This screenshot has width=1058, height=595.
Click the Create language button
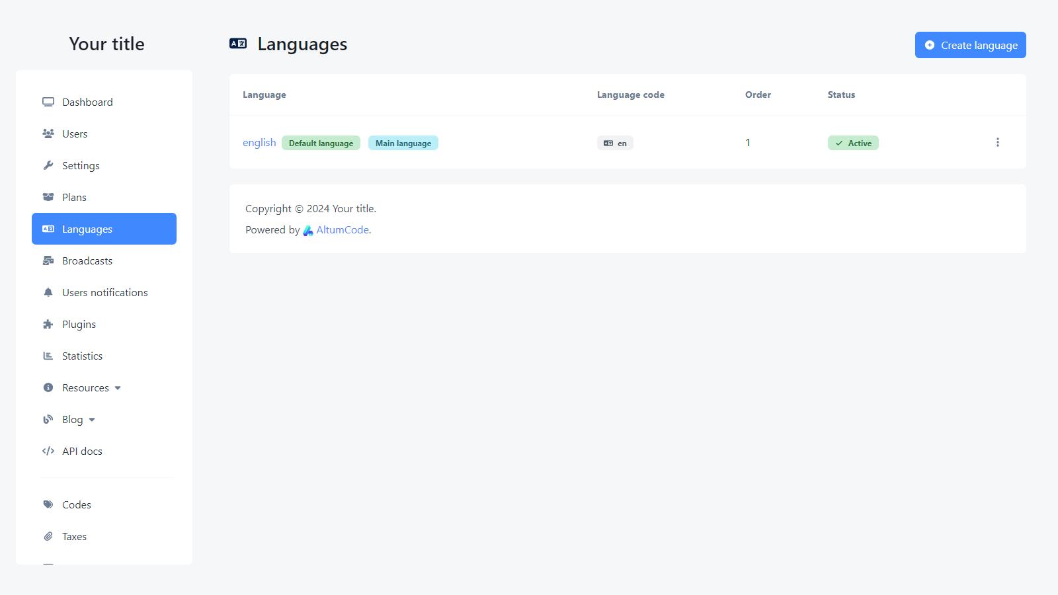pyautogui.click(x=970, y=45)
